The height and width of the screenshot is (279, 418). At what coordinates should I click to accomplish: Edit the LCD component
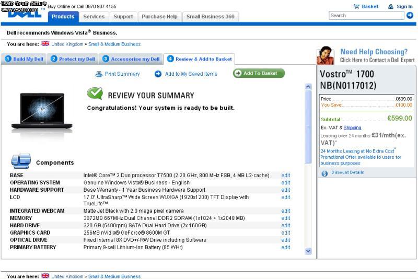285,197
